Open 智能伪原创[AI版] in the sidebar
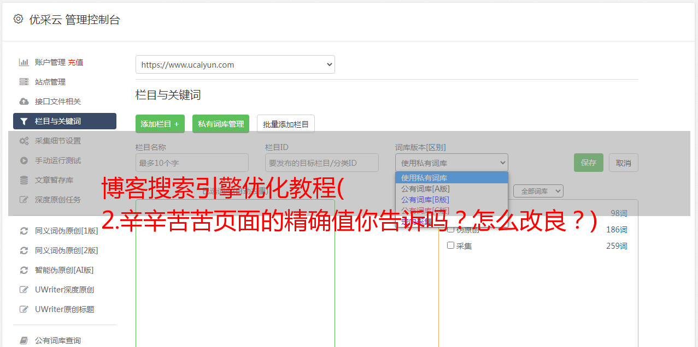 [64, 270]
